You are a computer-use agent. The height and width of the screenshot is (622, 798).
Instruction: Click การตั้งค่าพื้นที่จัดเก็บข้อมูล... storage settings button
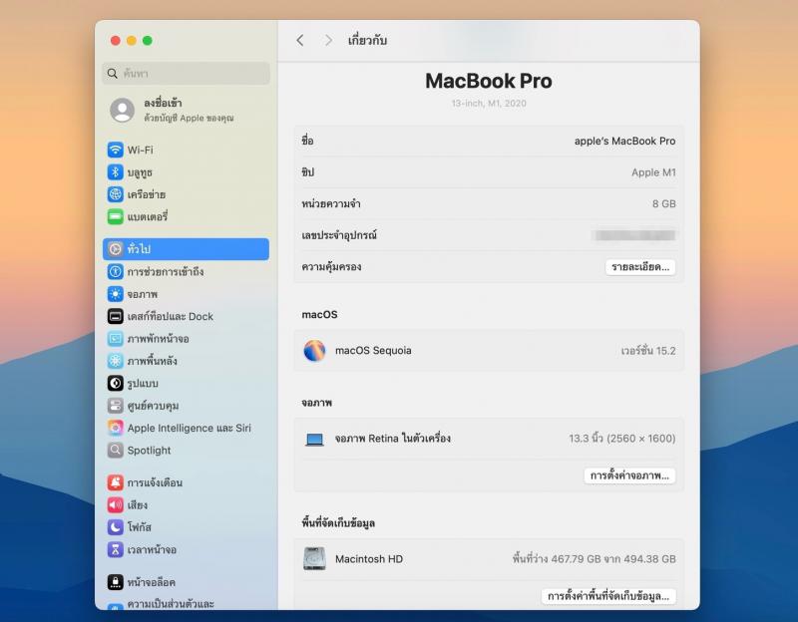tap(608, 596)
